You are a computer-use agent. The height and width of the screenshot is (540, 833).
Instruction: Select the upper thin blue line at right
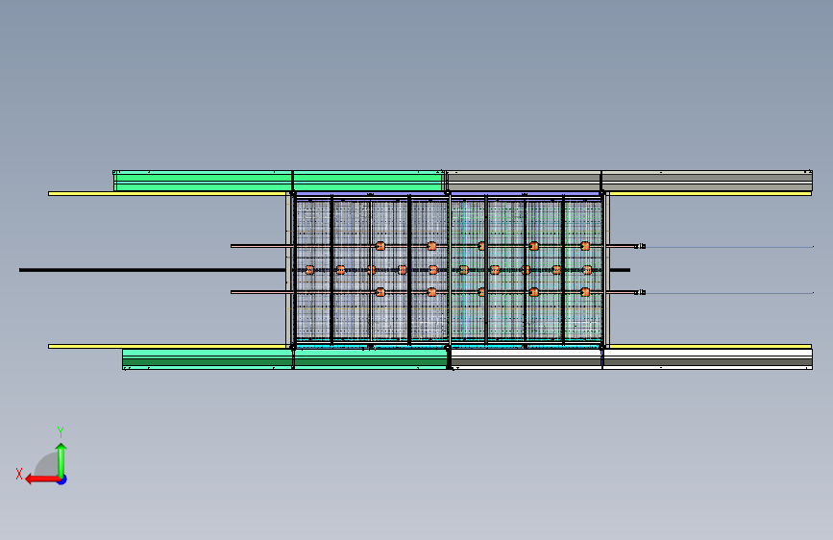click(729, 247)
